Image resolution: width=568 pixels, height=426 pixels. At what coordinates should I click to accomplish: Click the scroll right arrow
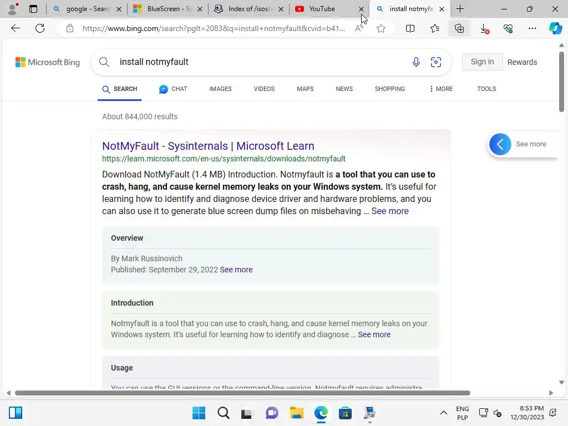point(551,393)
